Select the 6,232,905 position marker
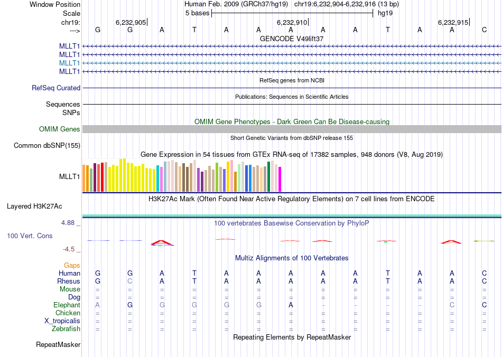Viewport: 502px width, 357px height. [131, 22]
